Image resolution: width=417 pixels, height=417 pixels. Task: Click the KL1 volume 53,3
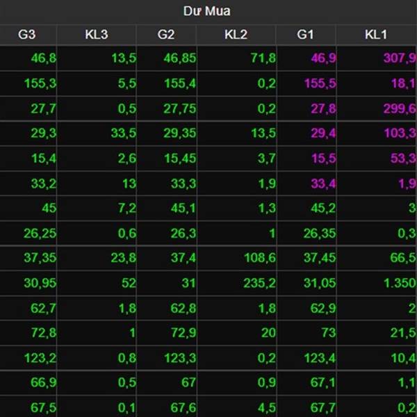pos(403,158)
